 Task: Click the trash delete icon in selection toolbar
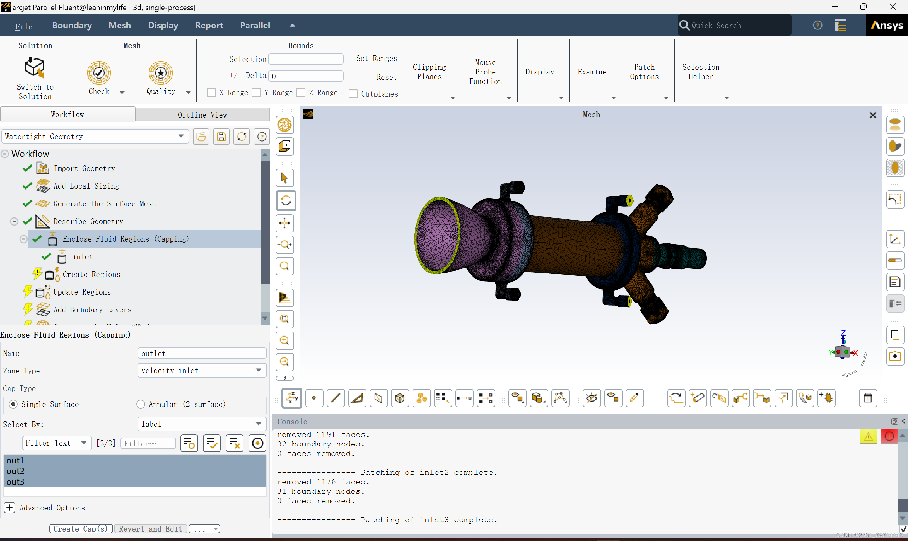(868, 398)
